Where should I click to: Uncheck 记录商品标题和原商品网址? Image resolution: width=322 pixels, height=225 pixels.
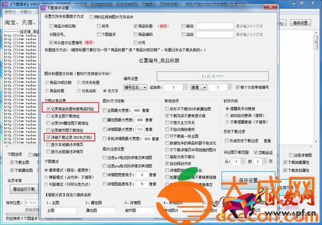pyautogui.click(x=48, y=109)
